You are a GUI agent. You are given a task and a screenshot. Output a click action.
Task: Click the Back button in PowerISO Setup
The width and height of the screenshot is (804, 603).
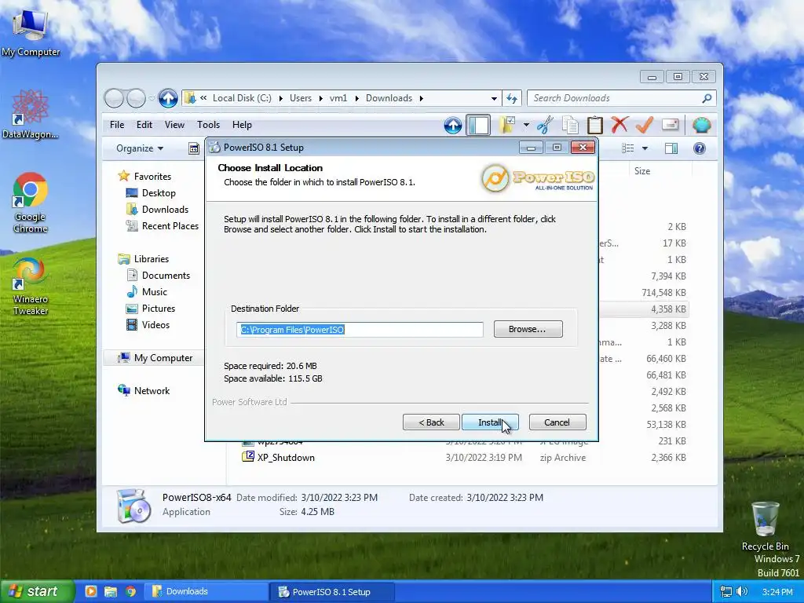431,422
